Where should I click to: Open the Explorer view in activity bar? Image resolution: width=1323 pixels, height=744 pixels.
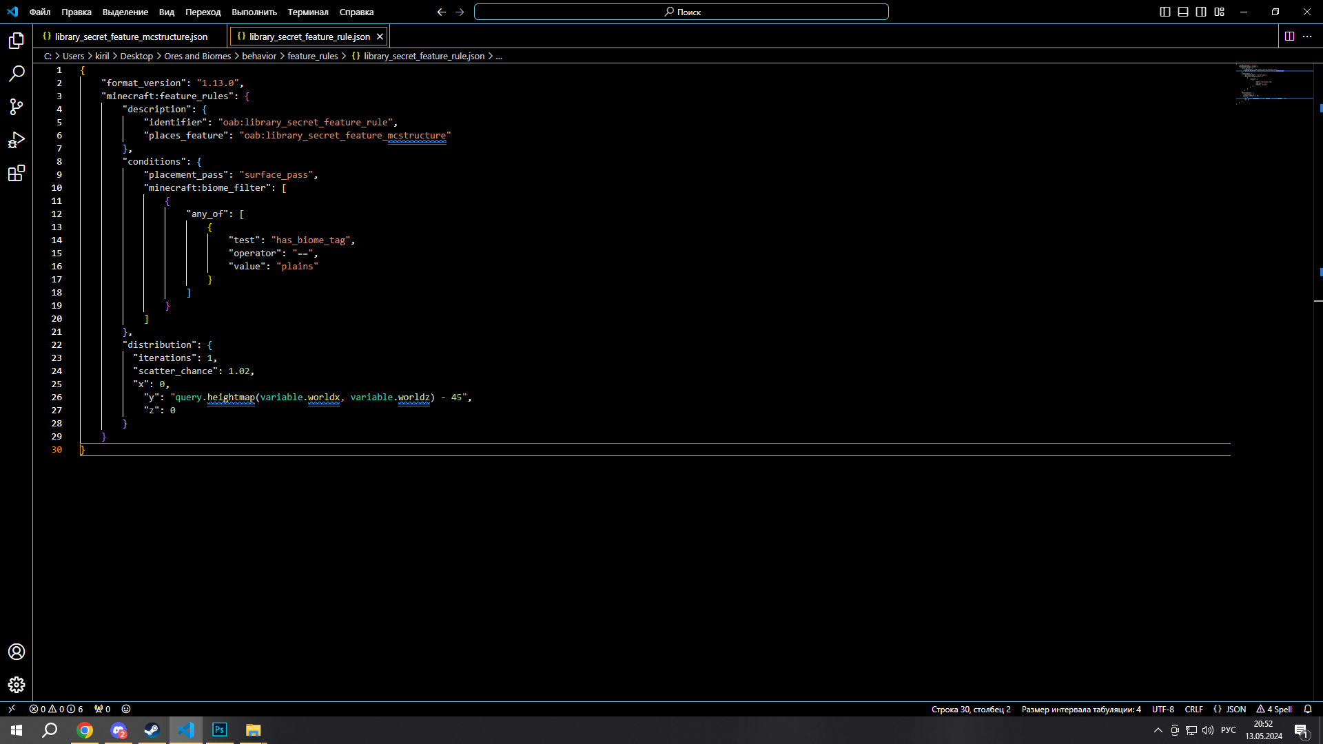(x=17, y=41)
